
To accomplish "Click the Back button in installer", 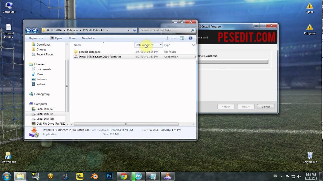I will tap(226, 107).
